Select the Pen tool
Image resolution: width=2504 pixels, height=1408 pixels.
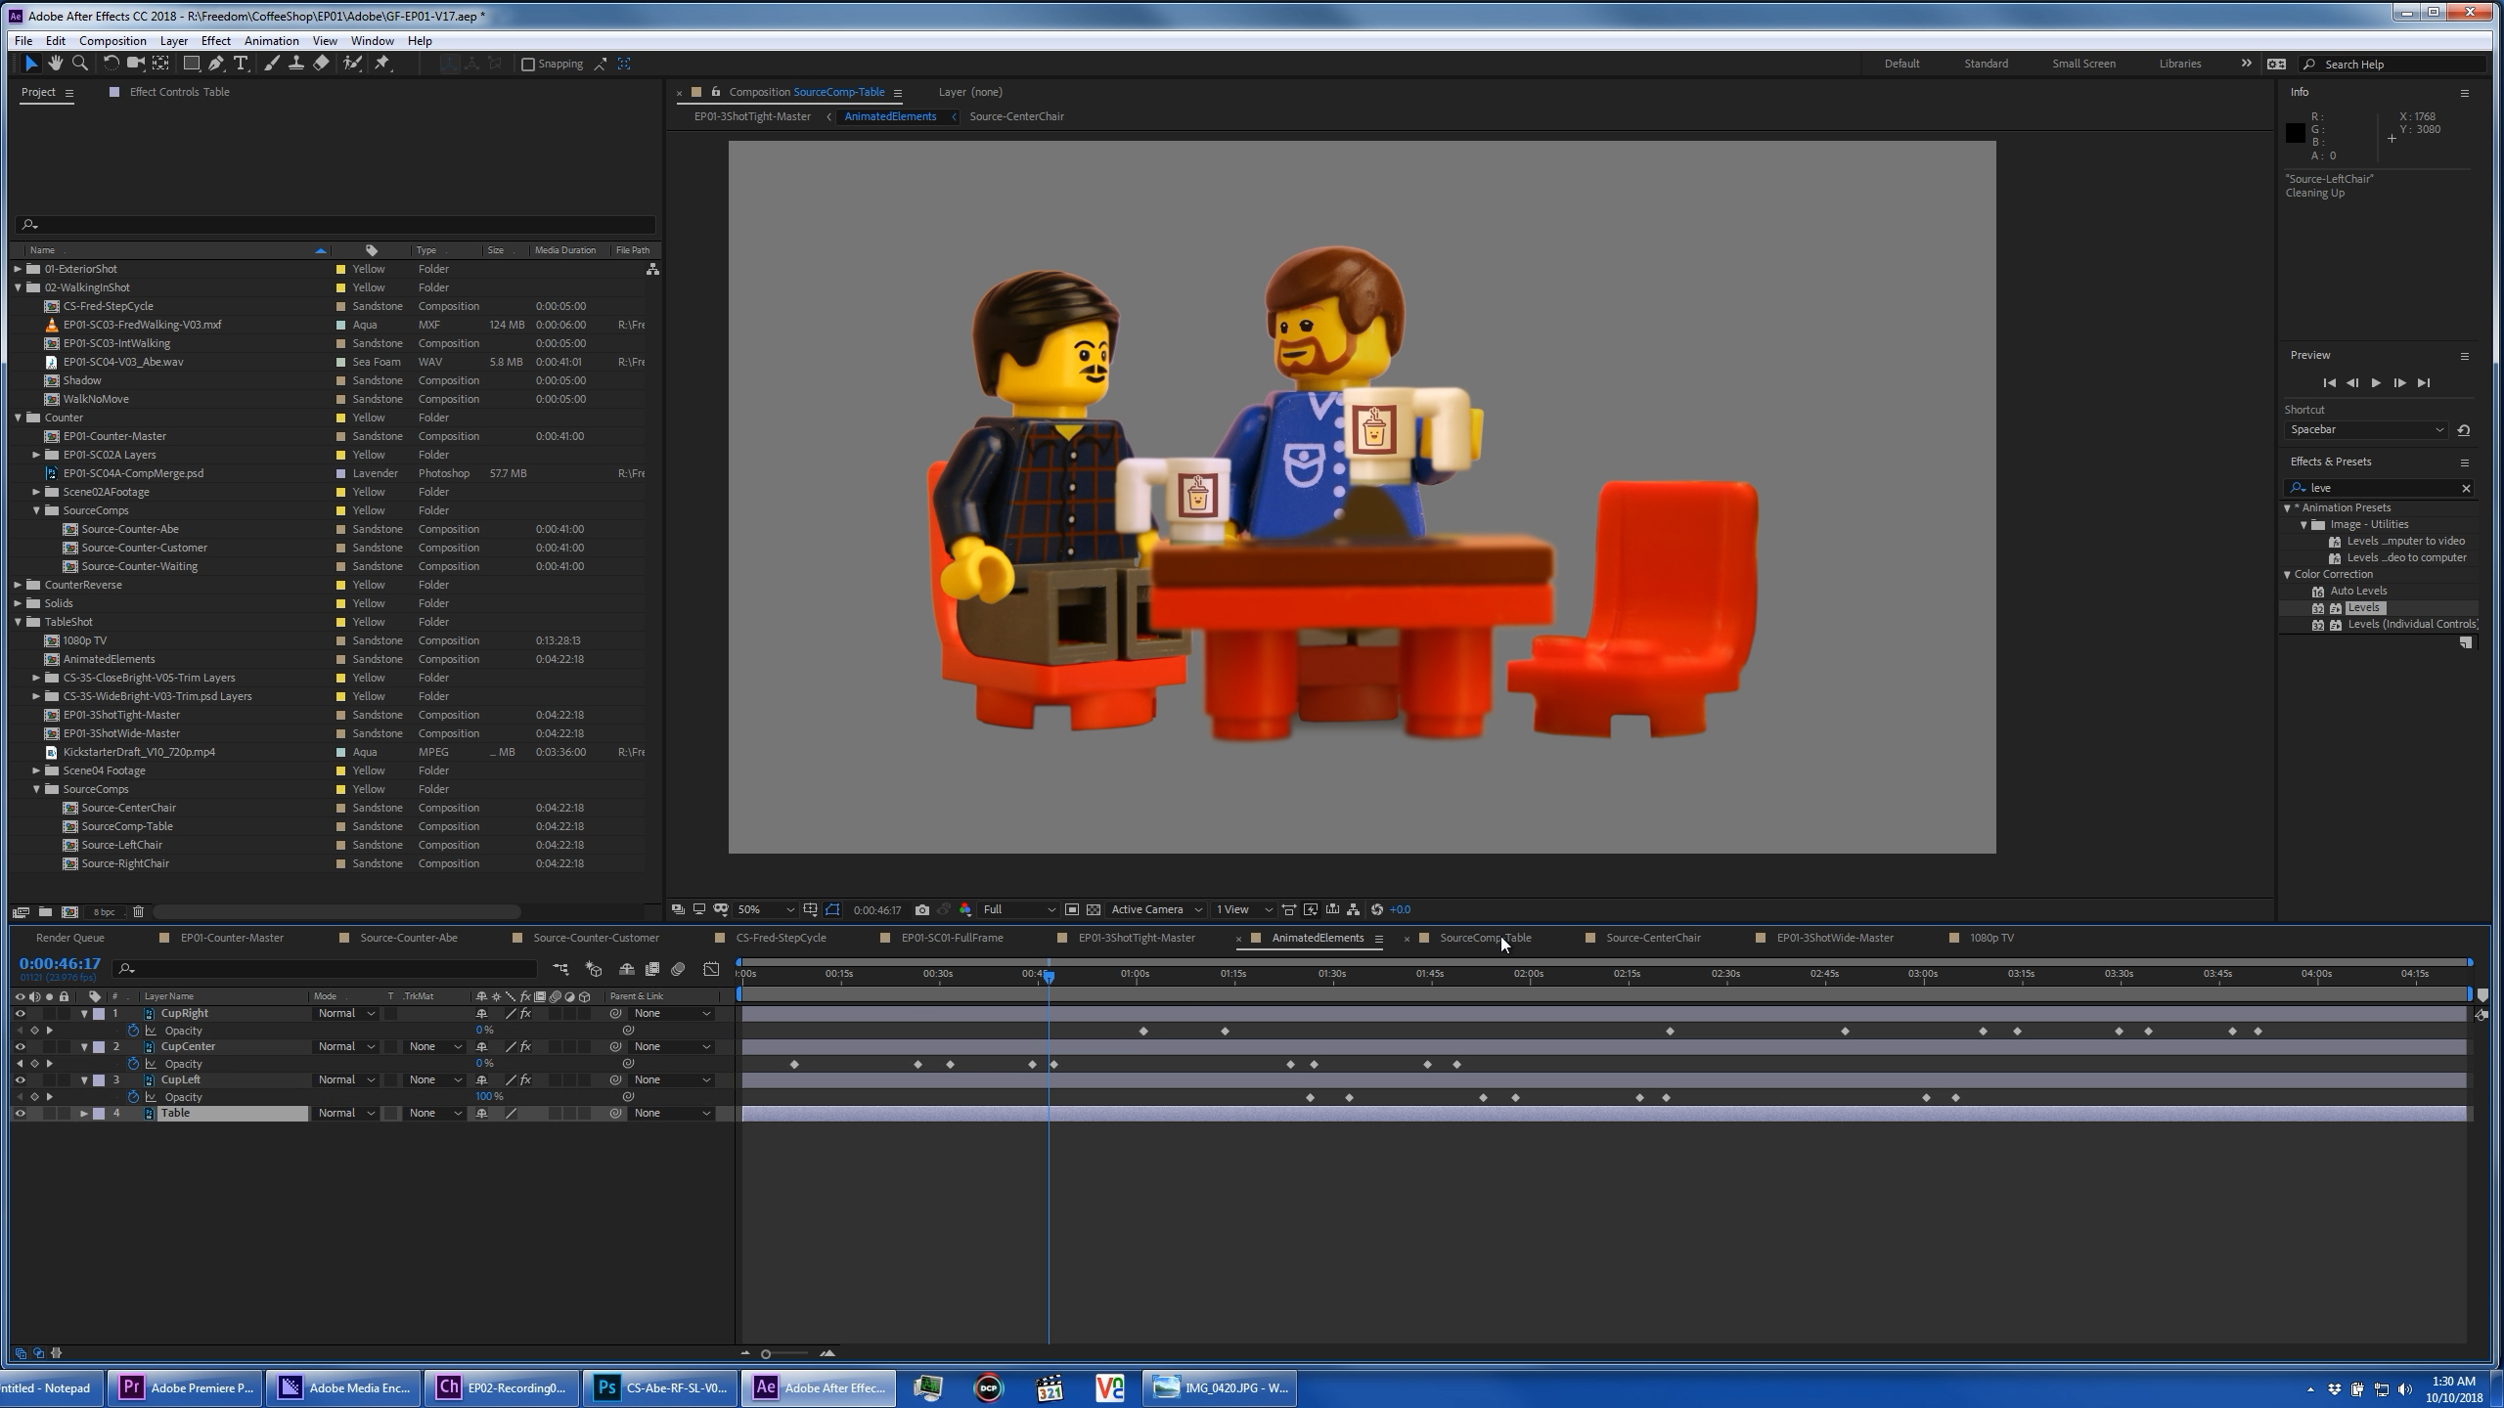(x=216, y=64)
